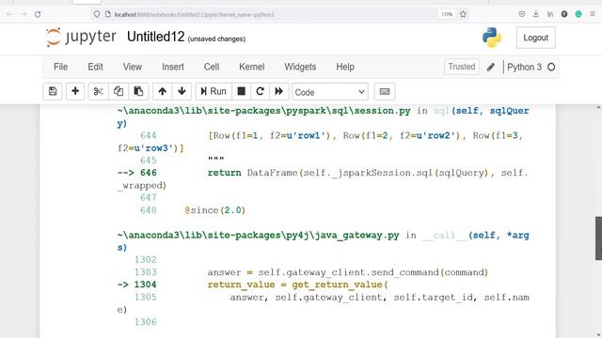Screen dimensions: 602x338
Task: Open the View menu
Action: click(x=133, y=67)
